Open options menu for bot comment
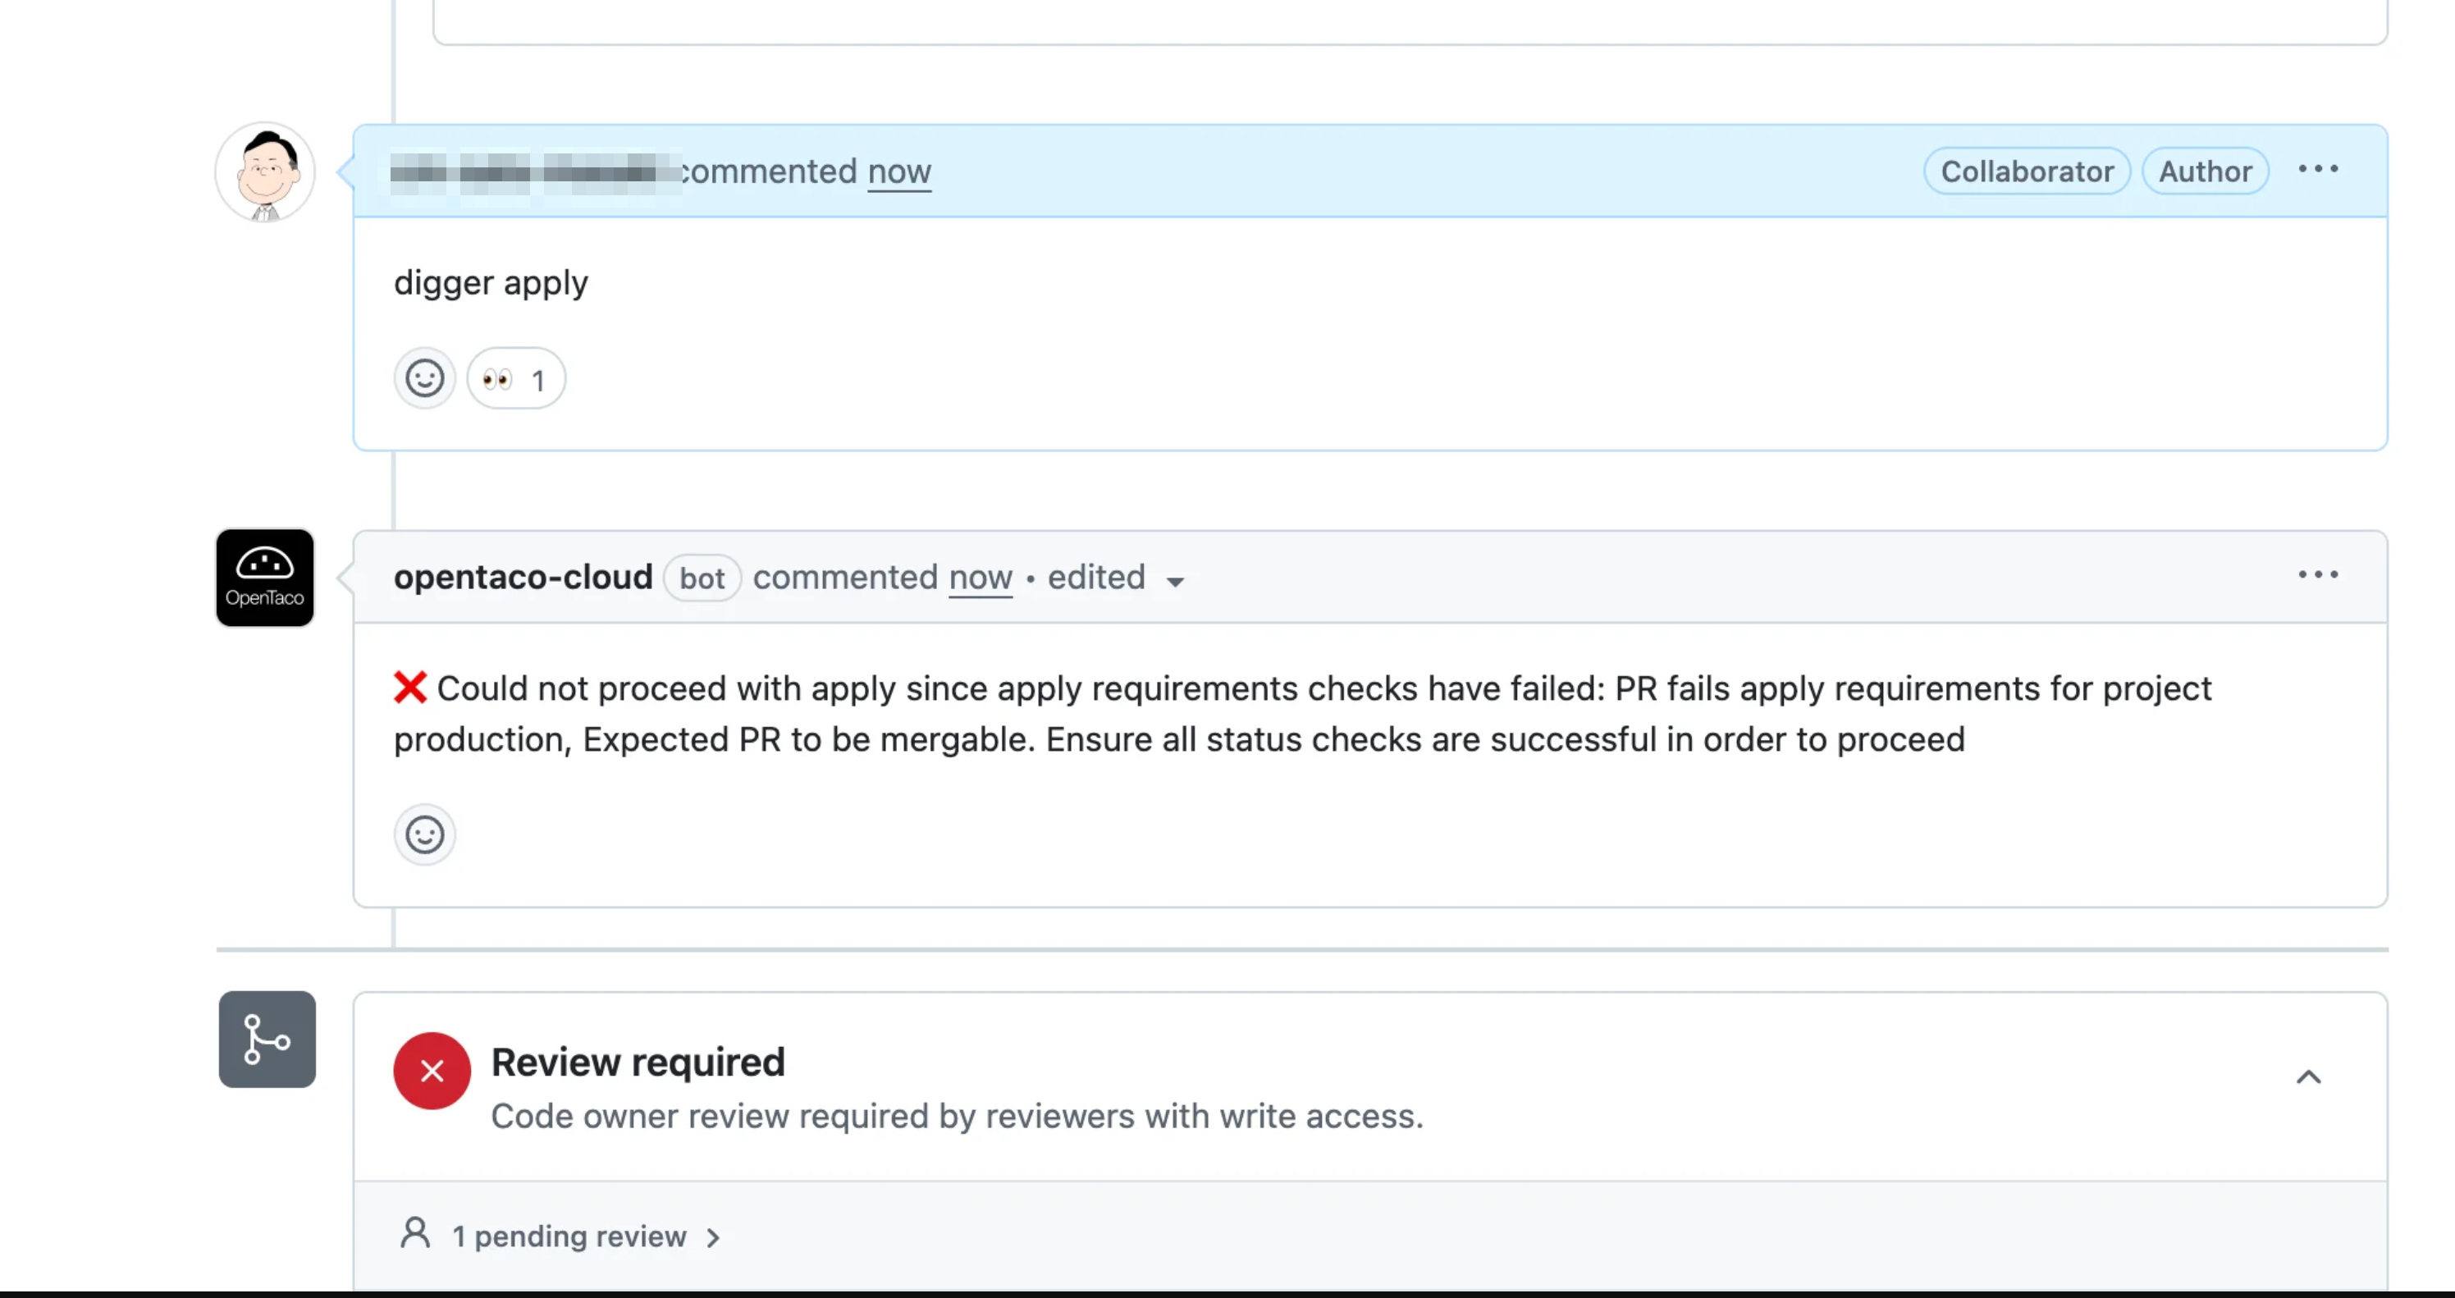 point(2318,574)
